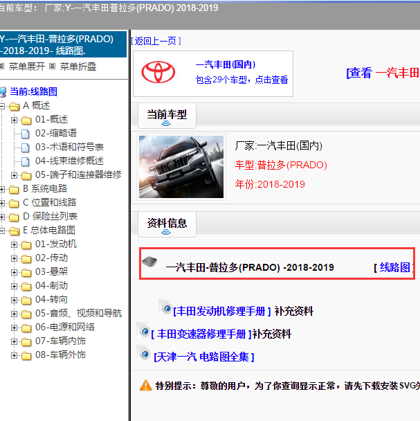Click the document icon for 02-缩略语
Viewport: 420px width, 421px height.
coord(26,134)
